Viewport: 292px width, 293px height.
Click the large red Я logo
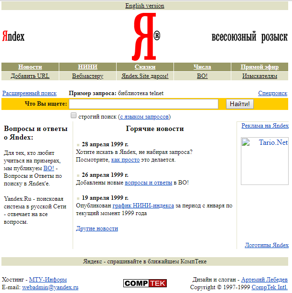click(146, 37)
